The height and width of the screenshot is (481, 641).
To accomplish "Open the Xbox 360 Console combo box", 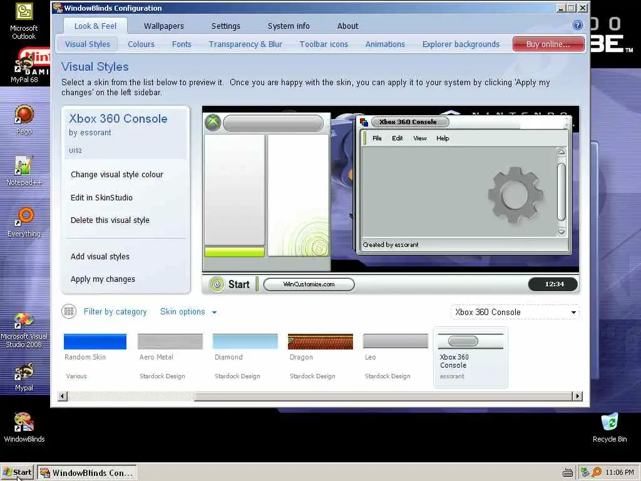I will (x=515, y=312).
